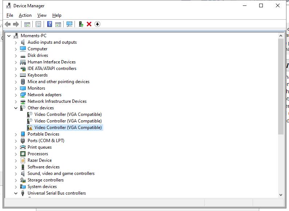Screen dimensions: 289x211
Task: Click the scrollbar up arrow
Action: pos(281,36)
